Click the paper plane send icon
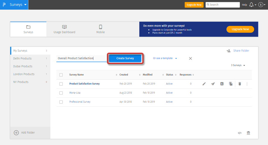The width and height of the screenshot is (268, 145). click(213, 84)
